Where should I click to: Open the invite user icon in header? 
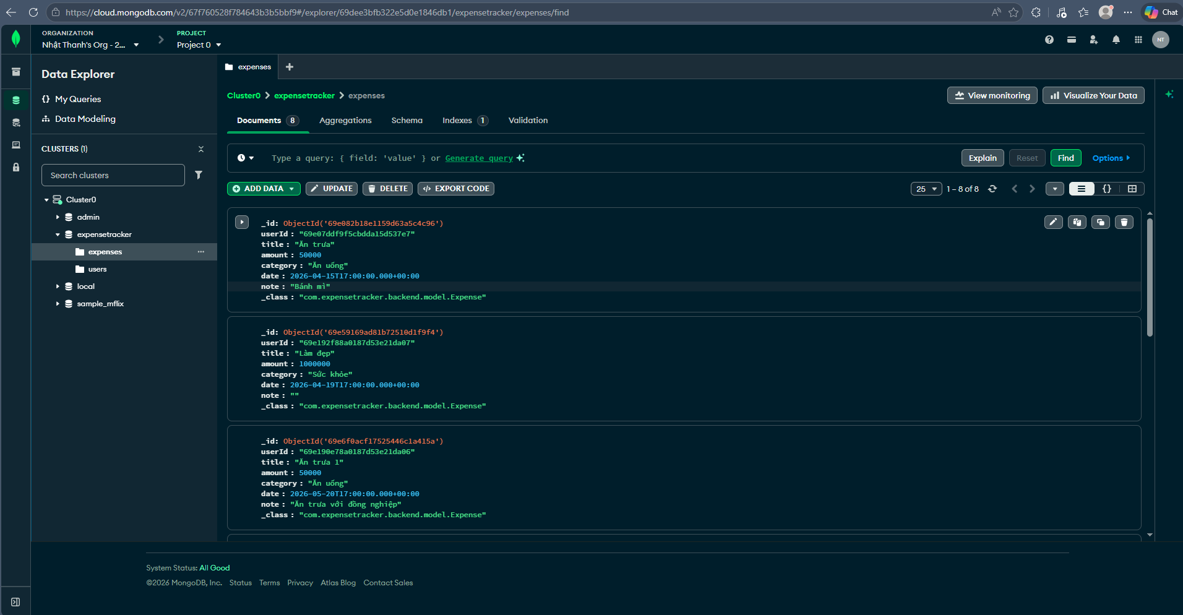1094,40
